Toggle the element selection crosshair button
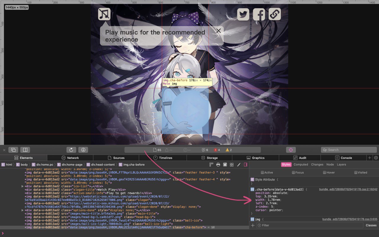379x237 pixels. pos(291,150)
